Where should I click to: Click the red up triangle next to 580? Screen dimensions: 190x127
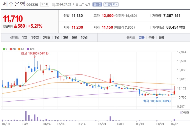coord(15,26)
